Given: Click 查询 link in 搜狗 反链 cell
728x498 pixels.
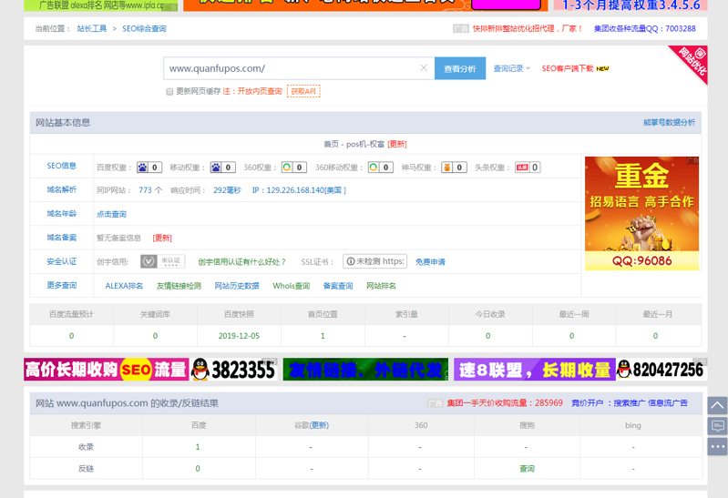Looking at the screenshot, I should pyautogui.click(x=527, y=469).
